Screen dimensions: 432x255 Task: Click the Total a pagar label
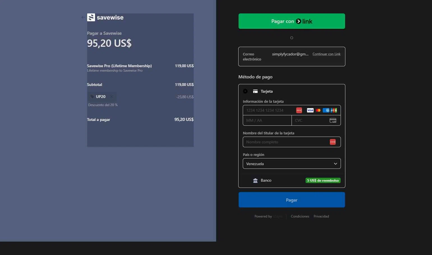98,120
